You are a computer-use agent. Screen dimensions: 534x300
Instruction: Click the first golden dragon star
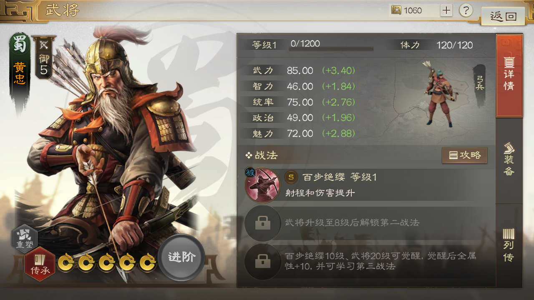coord(66,263)
